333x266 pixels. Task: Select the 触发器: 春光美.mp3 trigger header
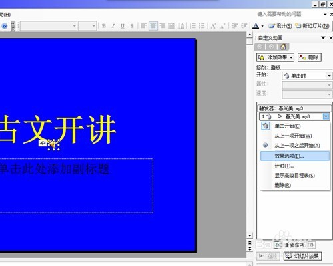(x=294, y=108)
